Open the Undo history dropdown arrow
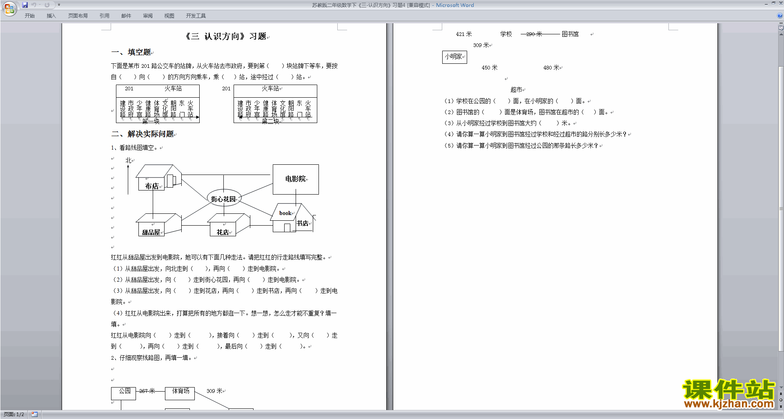784x419 pixels. click(40, 5)
